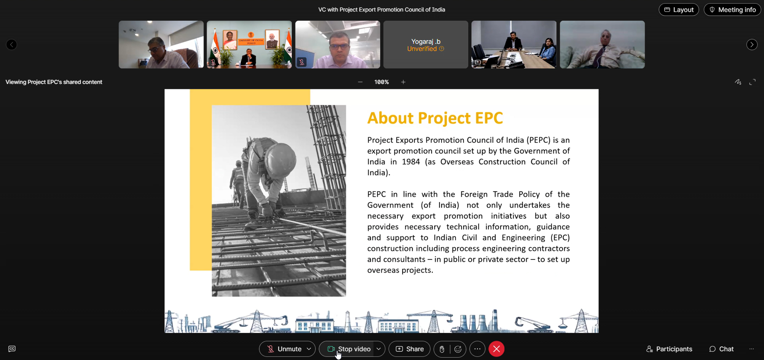Click sharing indicator icon on conference-room thumbnail
Image resolution: width=764 pixels, height=360 pixels.
pos(477,62)
